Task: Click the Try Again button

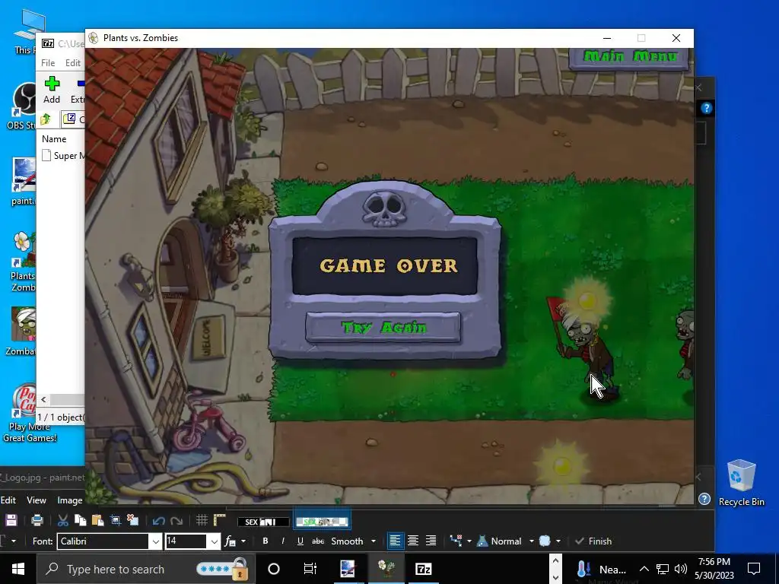Action: coord(383,328)
